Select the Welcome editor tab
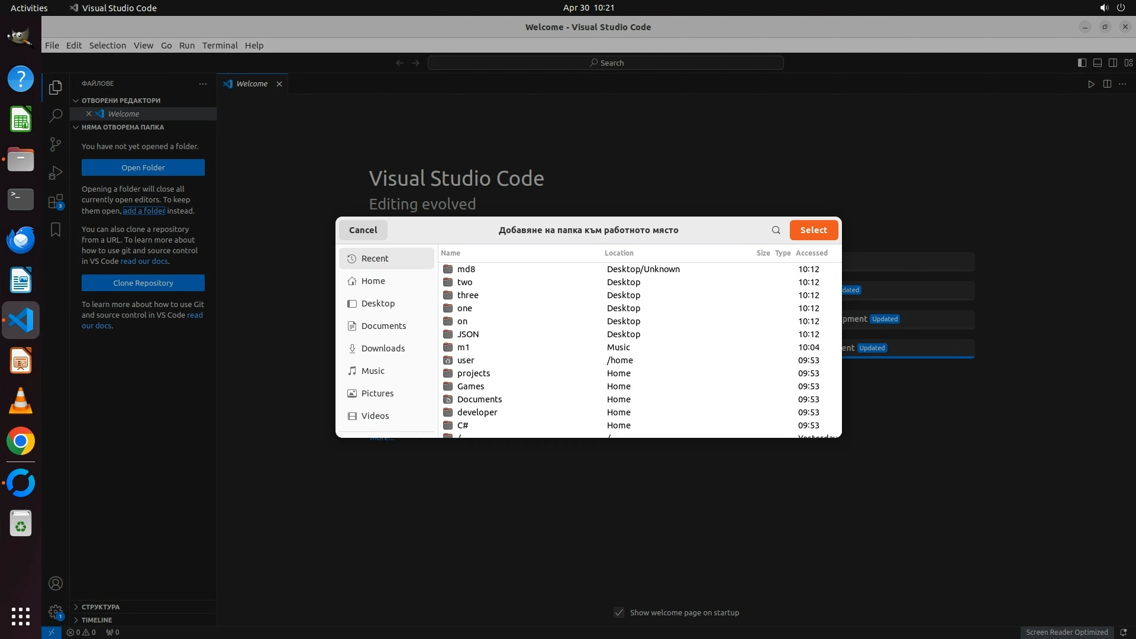The image size is (1136, 639). tap(251, 84)
